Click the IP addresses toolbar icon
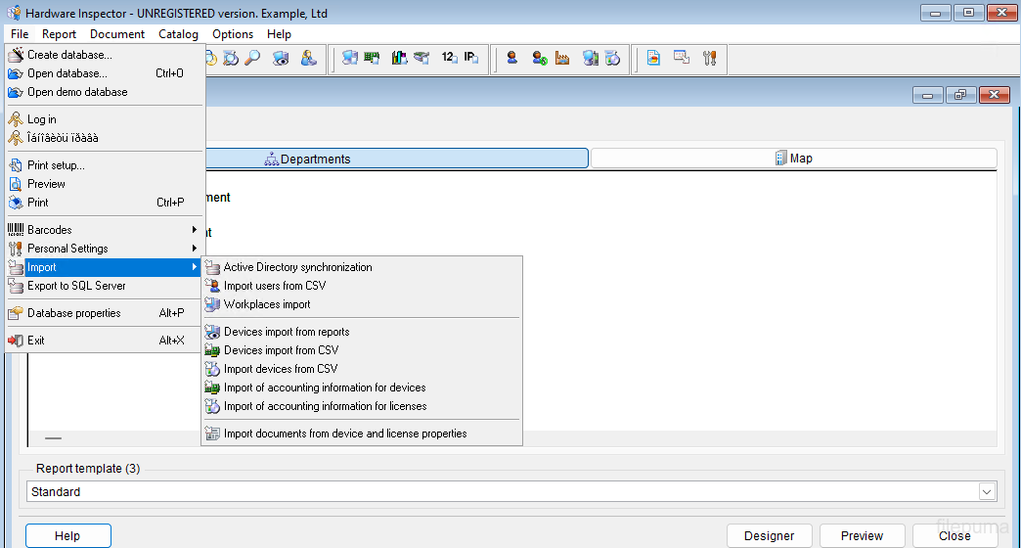Viewport: 1021px width, 548px height. 471,58
